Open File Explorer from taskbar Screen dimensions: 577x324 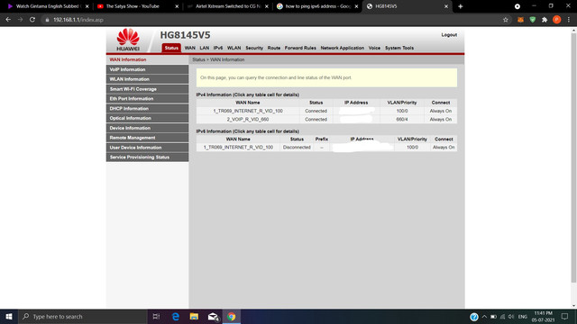[x=194, y=316]
